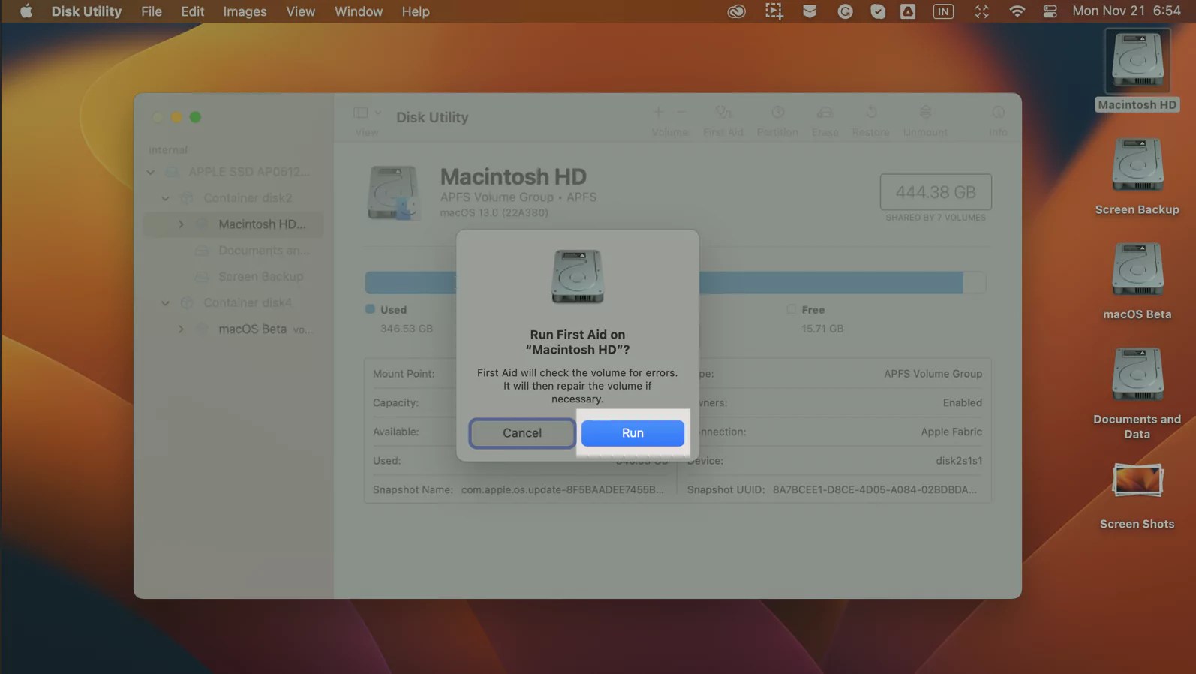This screenshot has height=674, width=1196.
Task: Click the Free legend swatch
Action: pyautogui.click(x=791, y=309)
